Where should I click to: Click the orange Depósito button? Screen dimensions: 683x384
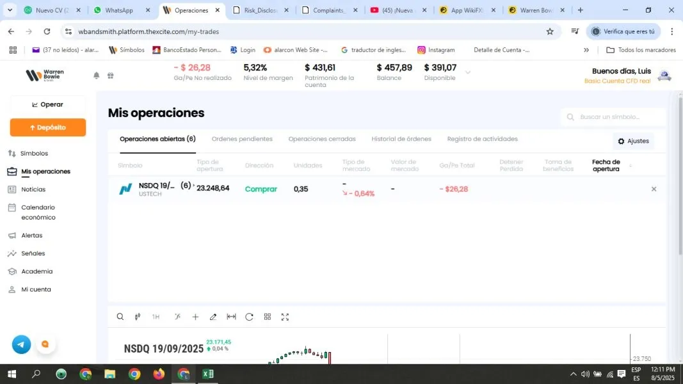coord(48,127)
